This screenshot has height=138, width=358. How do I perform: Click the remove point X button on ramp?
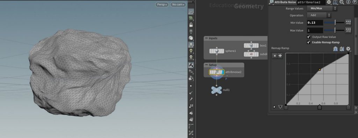point(275,56)
